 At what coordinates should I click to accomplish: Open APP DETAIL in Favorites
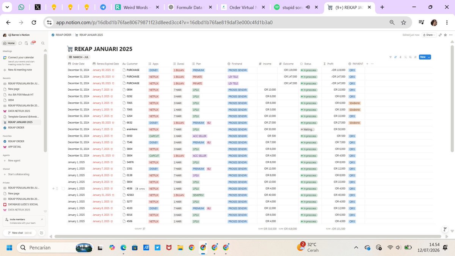(x=15, y=147)
